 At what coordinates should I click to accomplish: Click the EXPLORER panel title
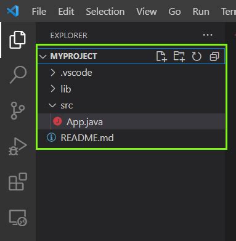coord(69,36)
